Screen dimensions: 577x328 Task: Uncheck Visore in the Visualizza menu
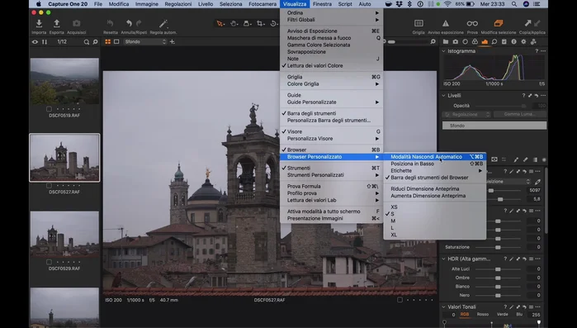pyautogui.click(x=295, y=131)
